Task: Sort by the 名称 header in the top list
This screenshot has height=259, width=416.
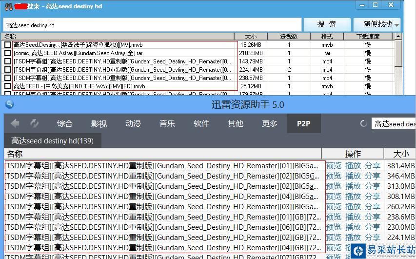Action: click(x=118, y=37)
